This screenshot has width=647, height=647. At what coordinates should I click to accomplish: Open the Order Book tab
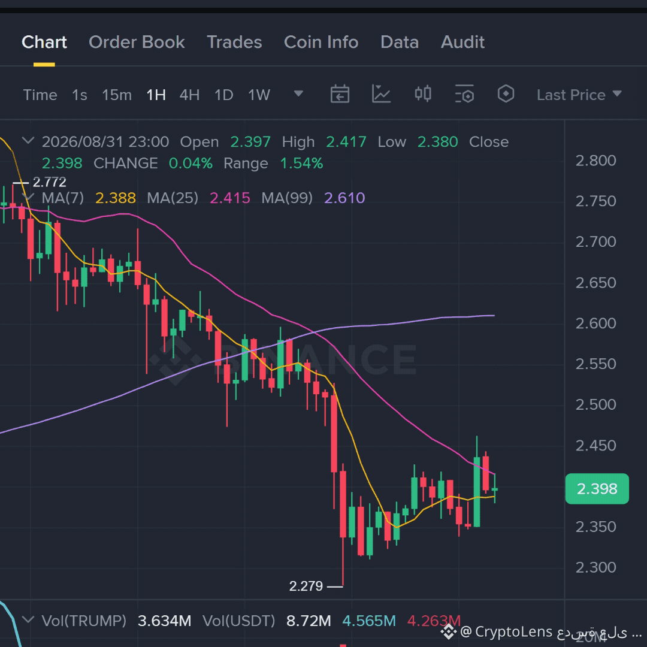click(137, 42)
